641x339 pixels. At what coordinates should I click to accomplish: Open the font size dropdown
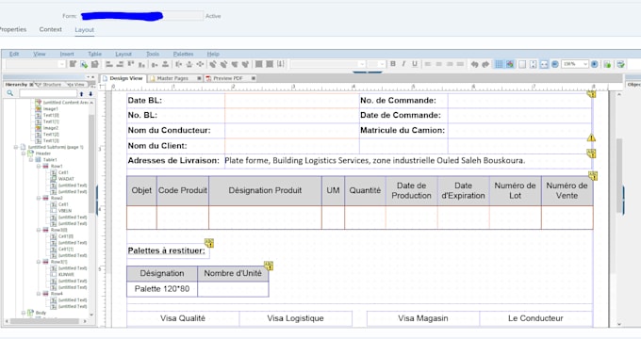pyautogui.click(x=382, y=64)
